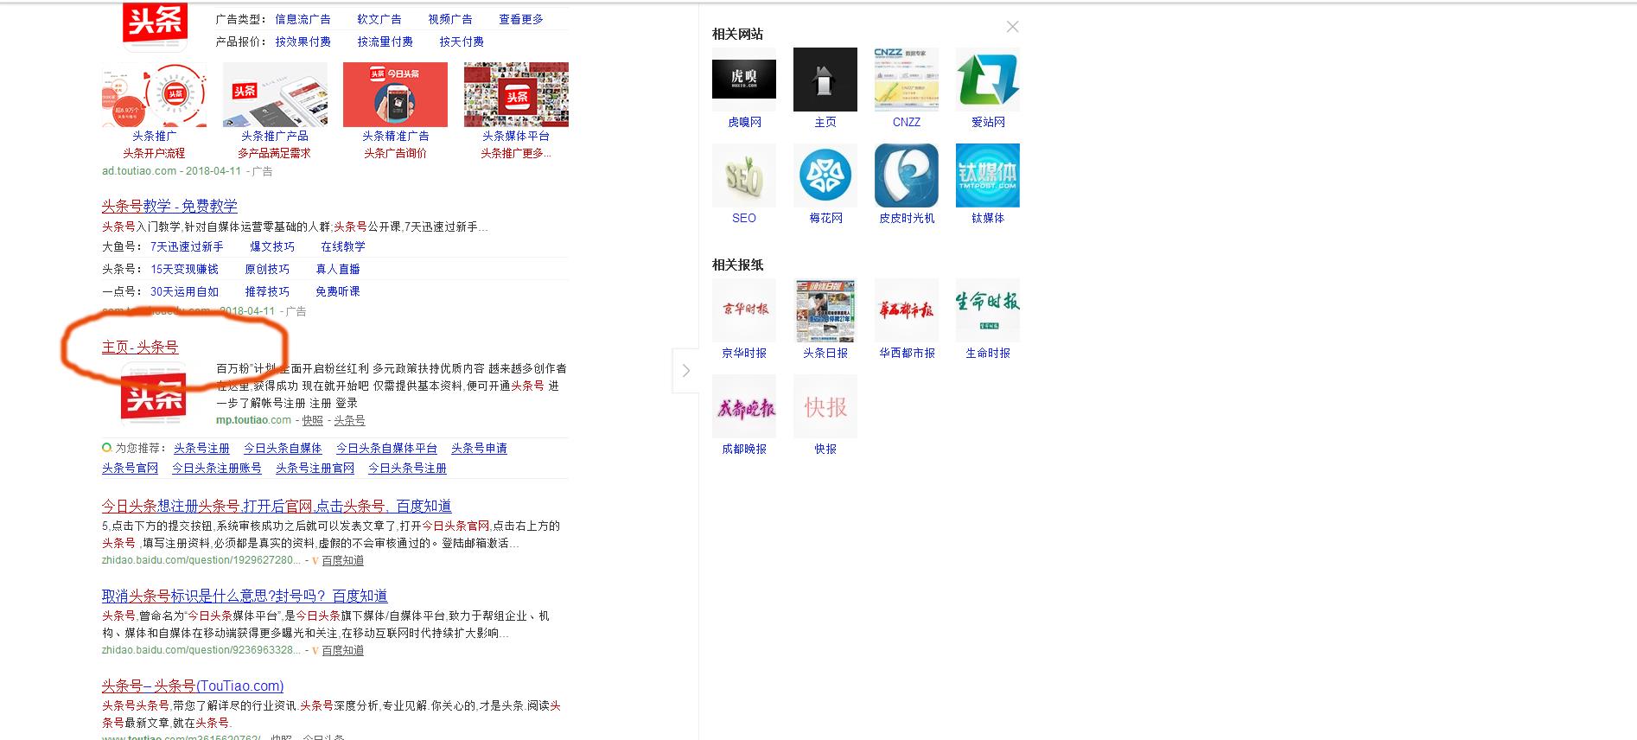Click the 头条精准广告 red thumbnail

point(395,95)
